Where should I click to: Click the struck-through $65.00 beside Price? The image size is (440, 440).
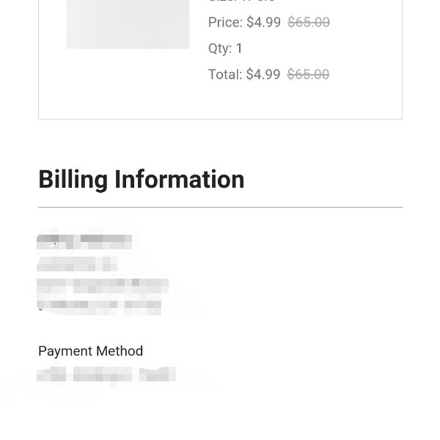309,22
